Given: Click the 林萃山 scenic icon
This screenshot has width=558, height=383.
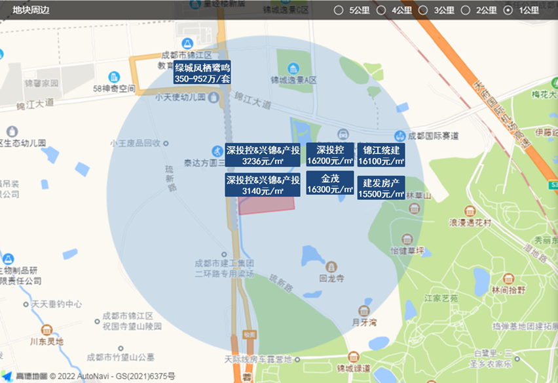Looking at the screenshot, I should [x=414, y=209].
